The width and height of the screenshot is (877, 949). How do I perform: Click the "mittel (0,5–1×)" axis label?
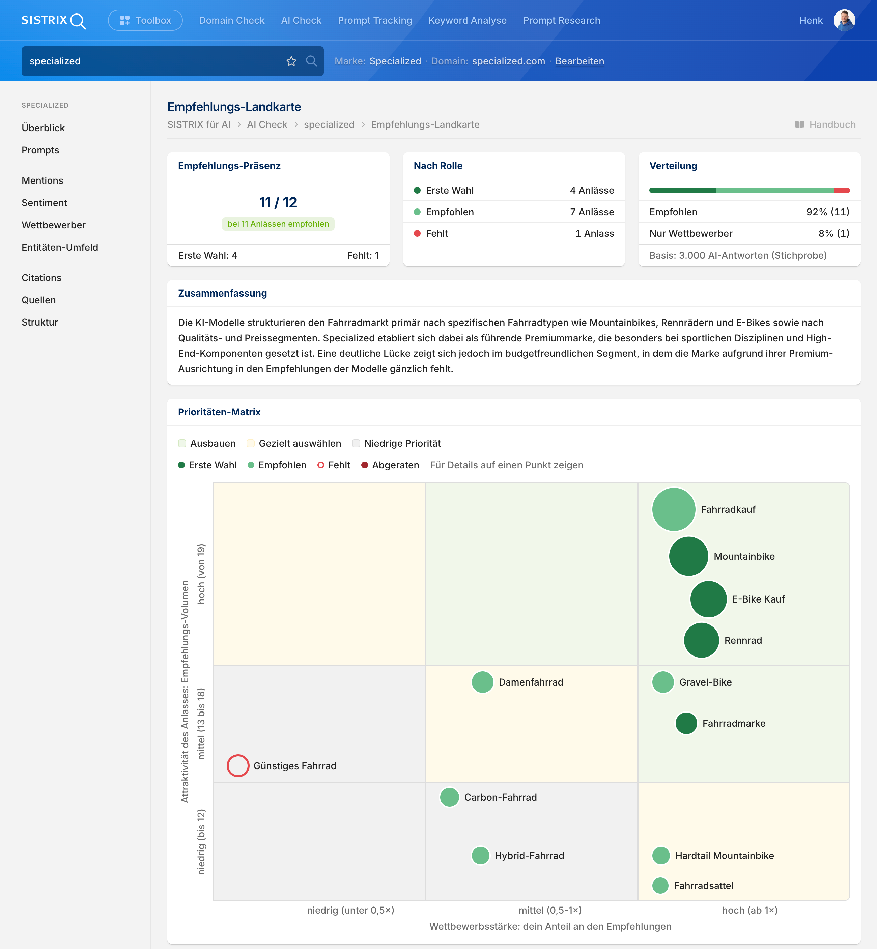(x=550, y=910)
